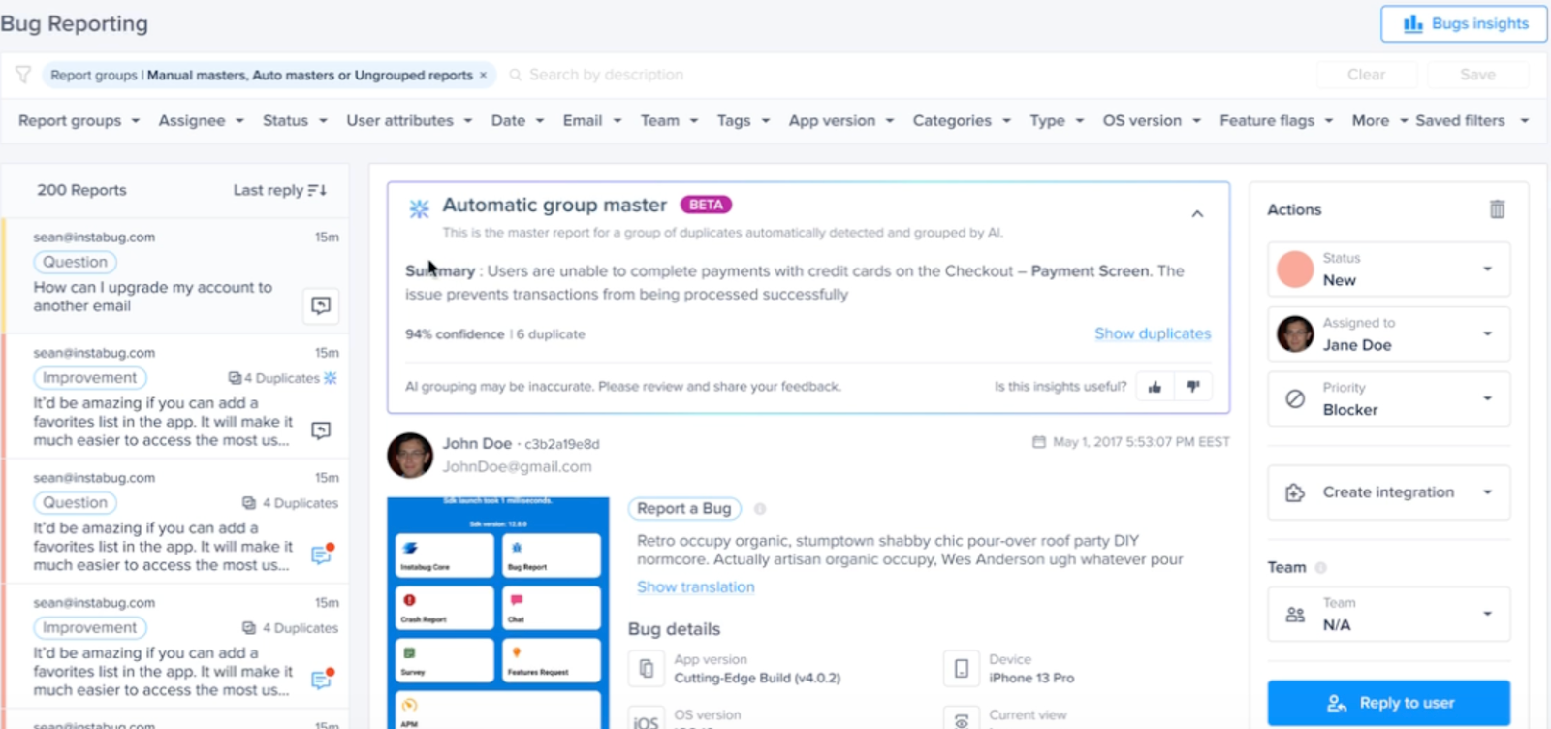The height and width of the screenshot is (729, 1551).
Task: Open the Email filter dropdown
Action: click(591, 121)
